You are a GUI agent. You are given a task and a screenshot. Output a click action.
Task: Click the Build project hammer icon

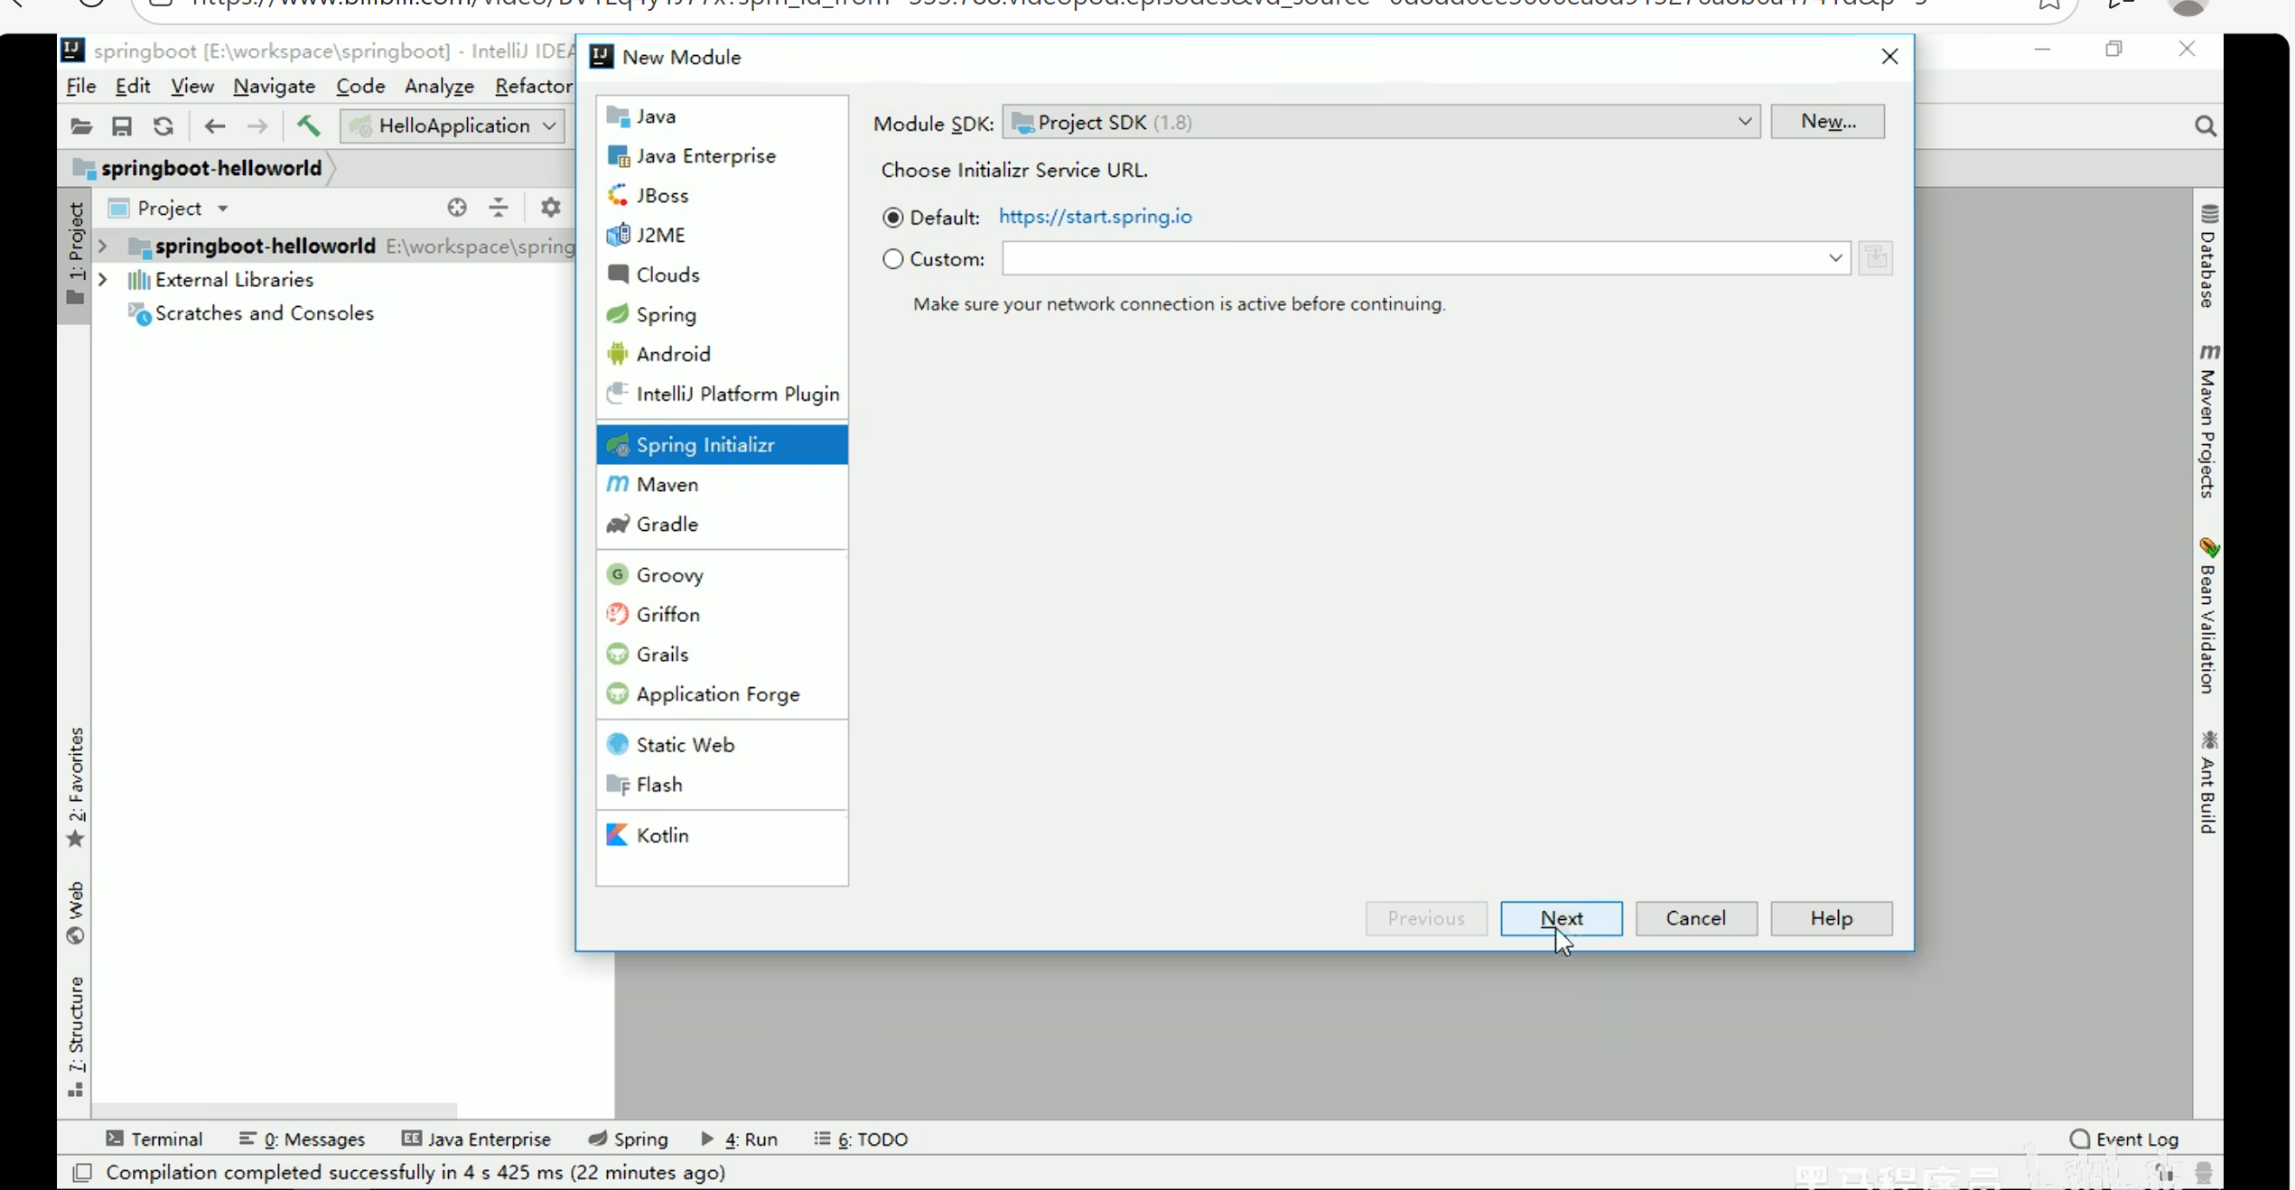click(308, 126)
